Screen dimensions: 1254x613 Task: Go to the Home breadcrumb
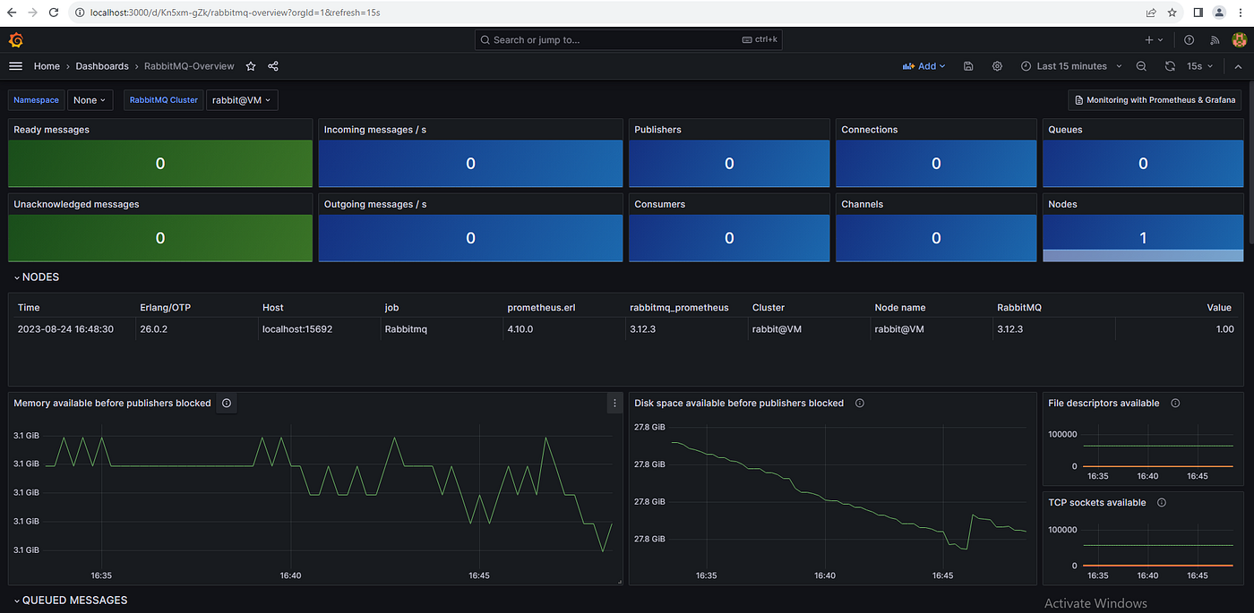pos(47,66)
